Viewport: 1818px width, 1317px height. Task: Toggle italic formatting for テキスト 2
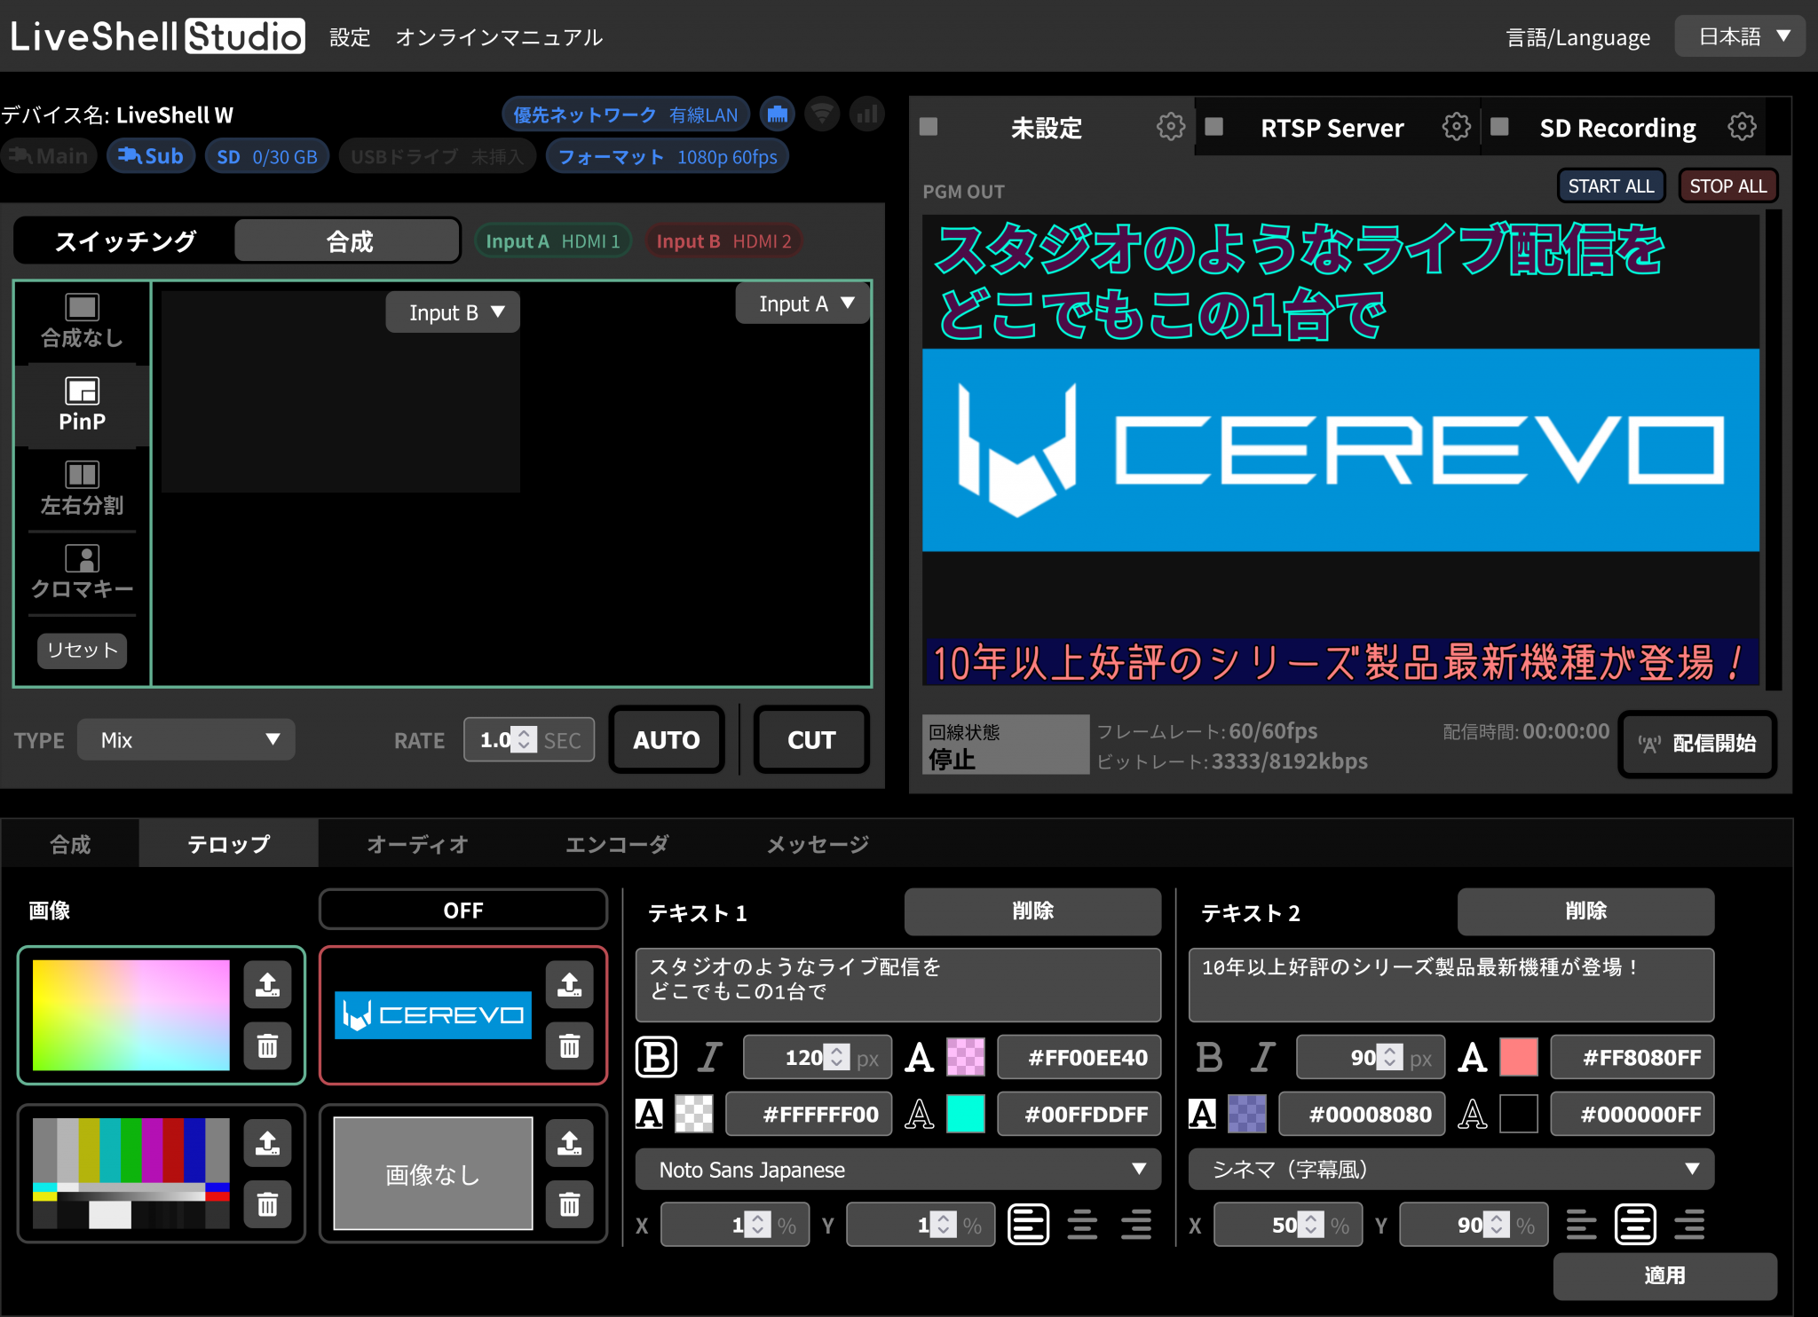1263,1057
